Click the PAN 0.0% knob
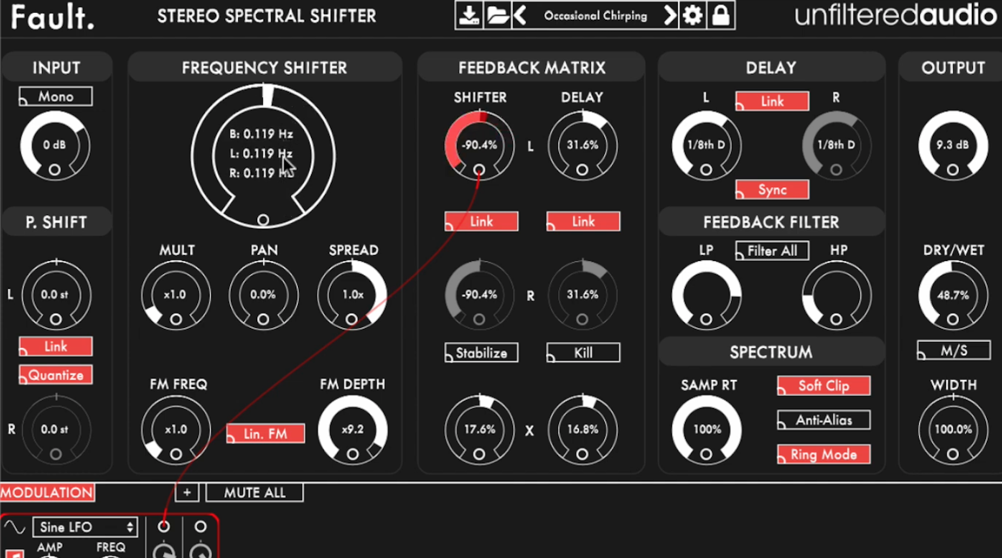Viewport: 1002px width, 558px height. [x=263, y=295]
